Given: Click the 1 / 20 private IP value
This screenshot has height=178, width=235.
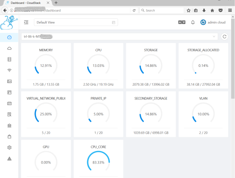Looking at the screenshot, I should [98, 133].
